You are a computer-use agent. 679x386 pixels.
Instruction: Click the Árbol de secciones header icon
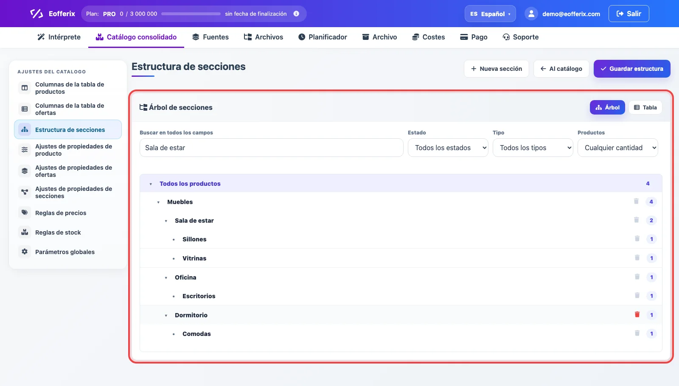click(143, 107)
